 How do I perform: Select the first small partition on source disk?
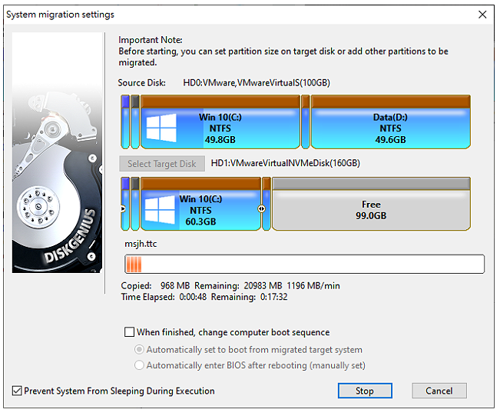click(x=125, y=121)
